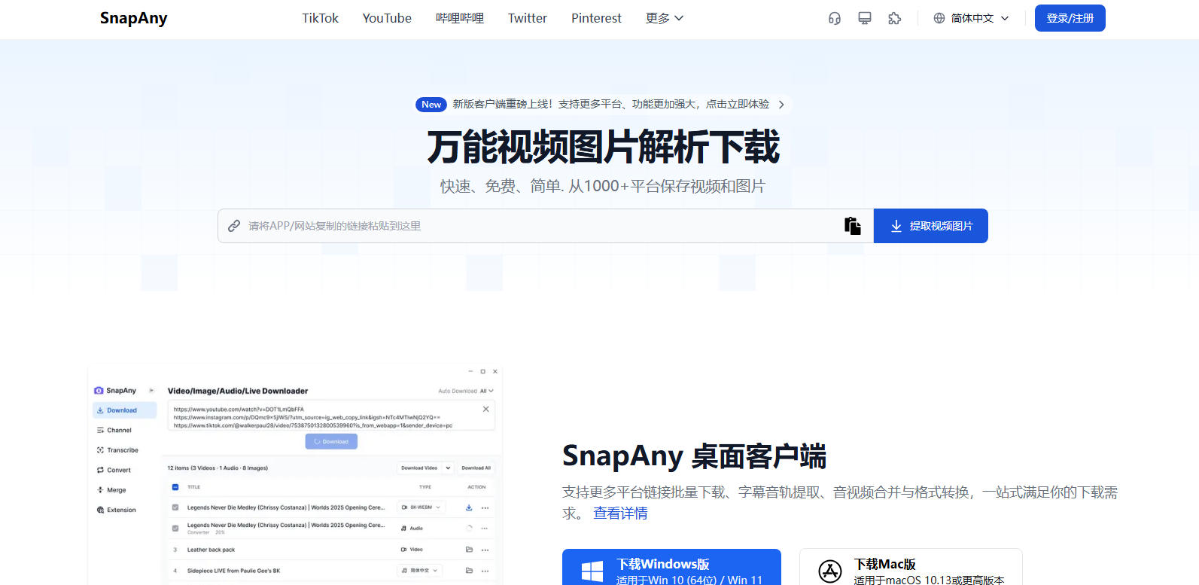
Task: Expand the 更多 platforms menu
Action: pos(664,18)
